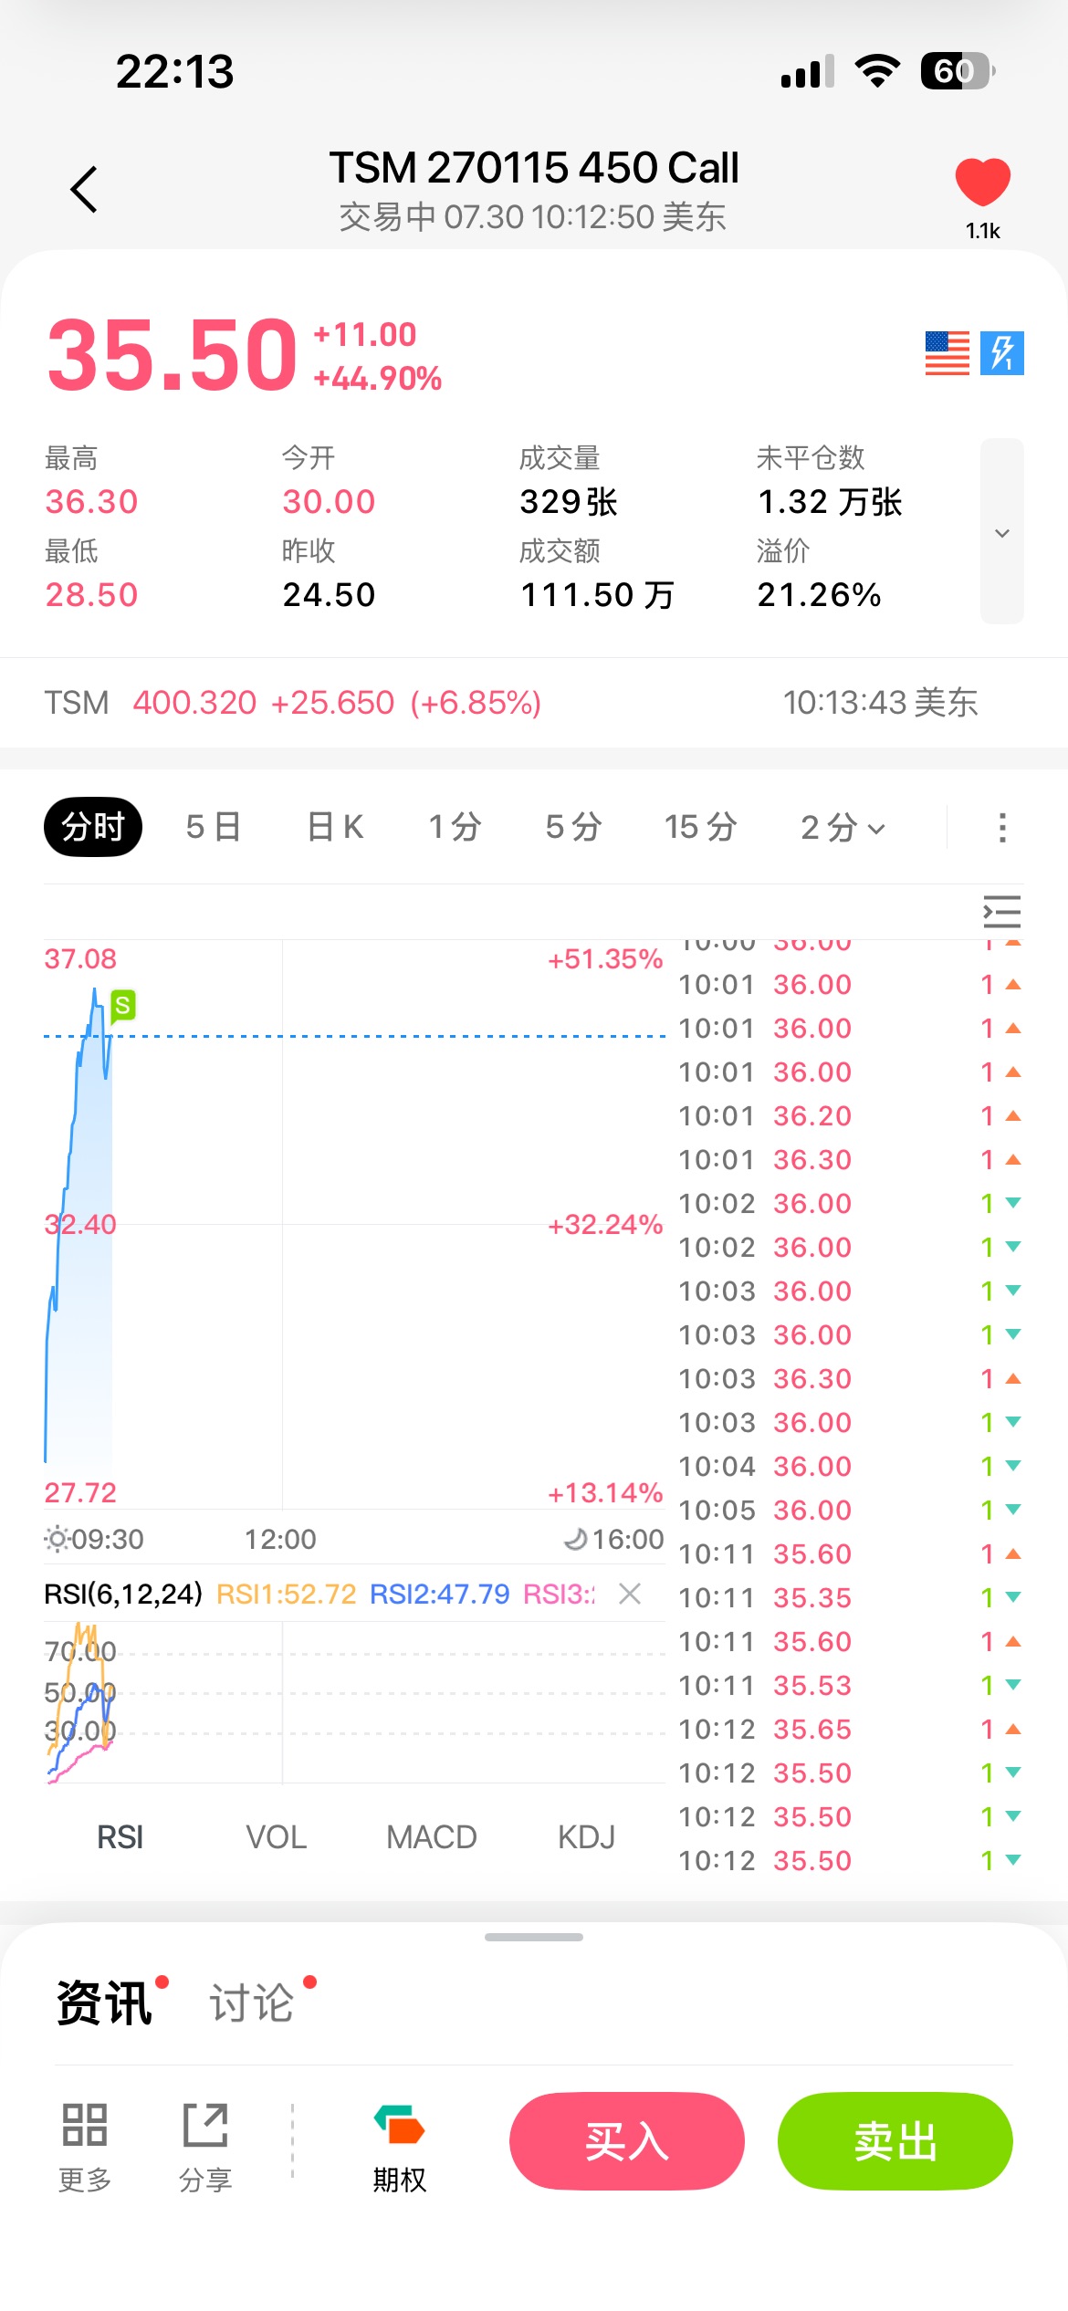Open the three-dot chart options menu
Image resolution: width=1068 pixels, height=2311 pixels.
click(1002, 828)
